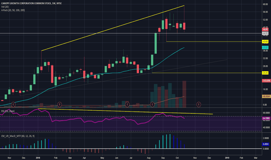The image size is (271, 160).
Task: Click the 2018 label on the time axis
Action: pos(38,158)
